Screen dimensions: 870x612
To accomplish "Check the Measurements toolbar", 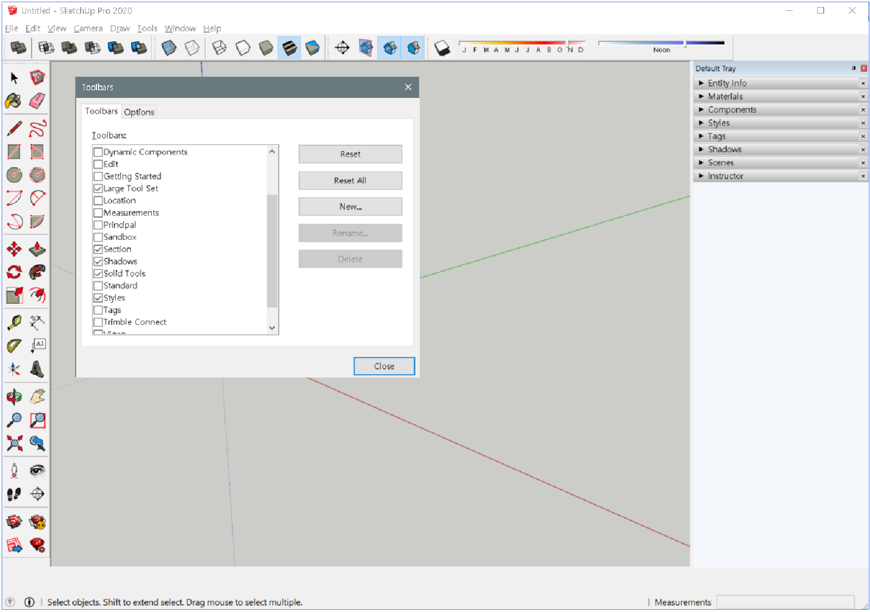I will click(x=98, y=213).
